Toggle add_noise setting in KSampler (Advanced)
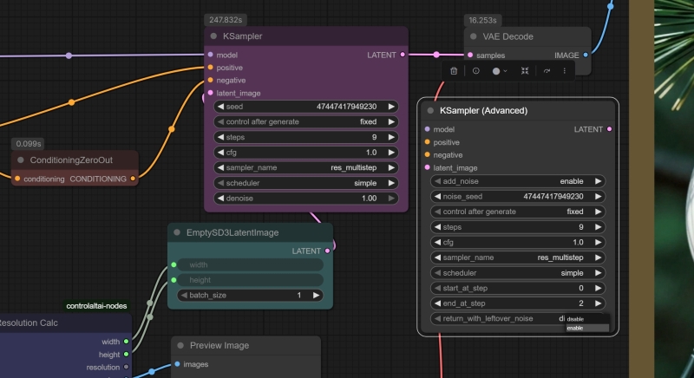 (x=517, y=181)
